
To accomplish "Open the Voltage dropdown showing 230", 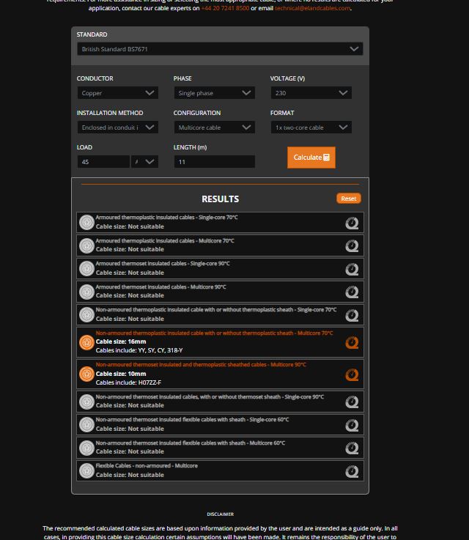I will 311,93.
